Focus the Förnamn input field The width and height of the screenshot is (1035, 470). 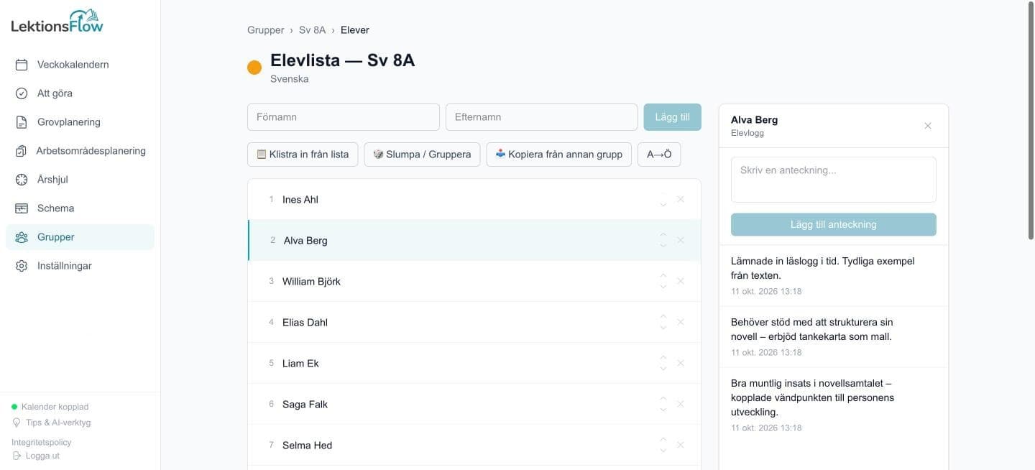[x=344, y=117]
